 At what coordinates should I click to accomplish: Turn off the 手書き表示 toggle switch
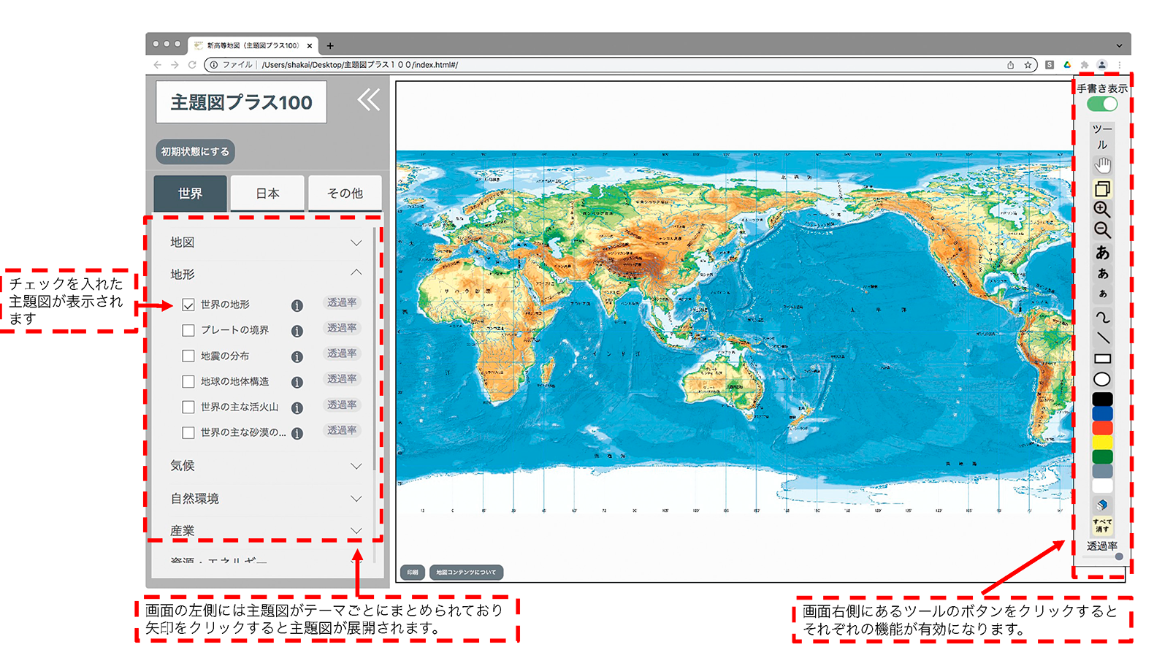pyautogui.click(x=1102, y=104)
